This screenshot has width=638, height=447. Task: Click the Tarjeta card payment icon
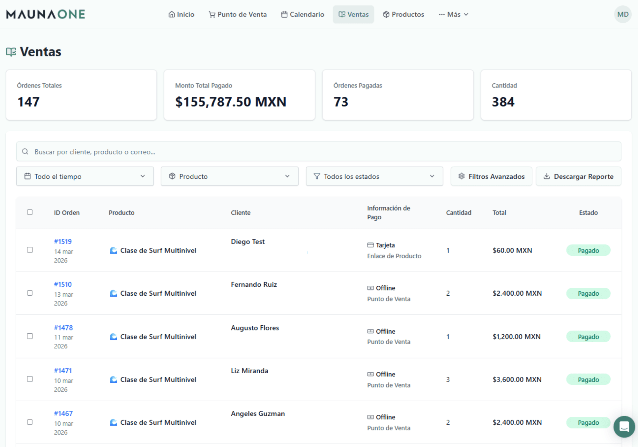tap(370, 245)
